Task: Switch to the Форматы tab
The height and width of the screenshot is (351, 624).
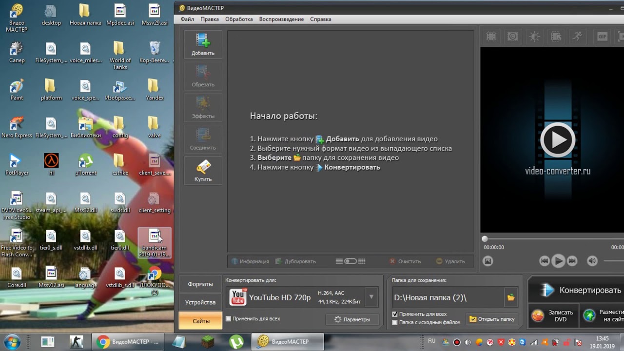Action: (200, 284)
